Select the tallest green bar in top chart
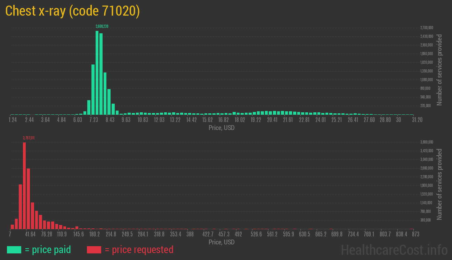The width and height of the screenshot is (452, 260). click(x=97, y=73)
